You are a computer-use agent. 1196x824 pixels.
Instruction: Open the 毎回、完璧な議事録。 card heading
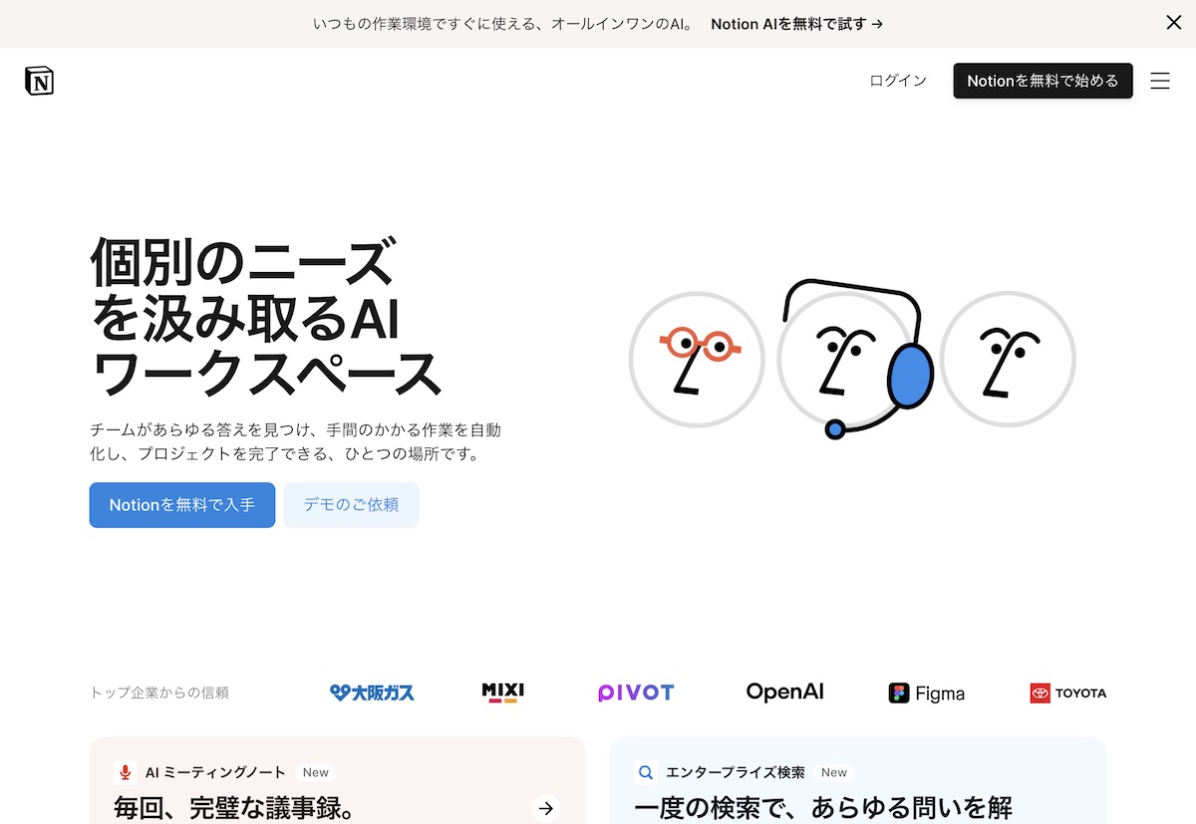[x=235, y=808]
